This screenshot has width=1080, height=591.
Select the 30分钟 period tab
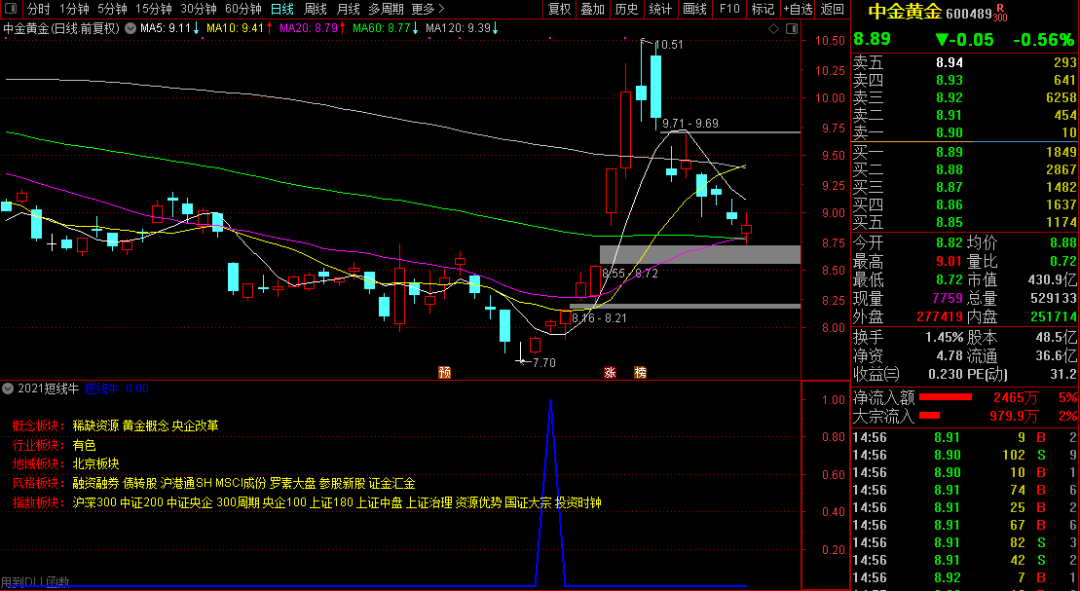[199, 9]
